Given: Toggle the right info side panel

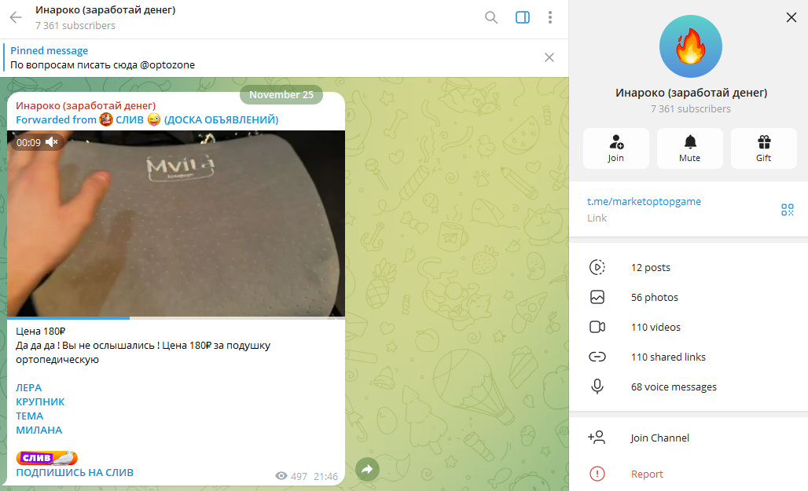Looking at the screenshot, I should pyautogui.click(x=523, y=17).
